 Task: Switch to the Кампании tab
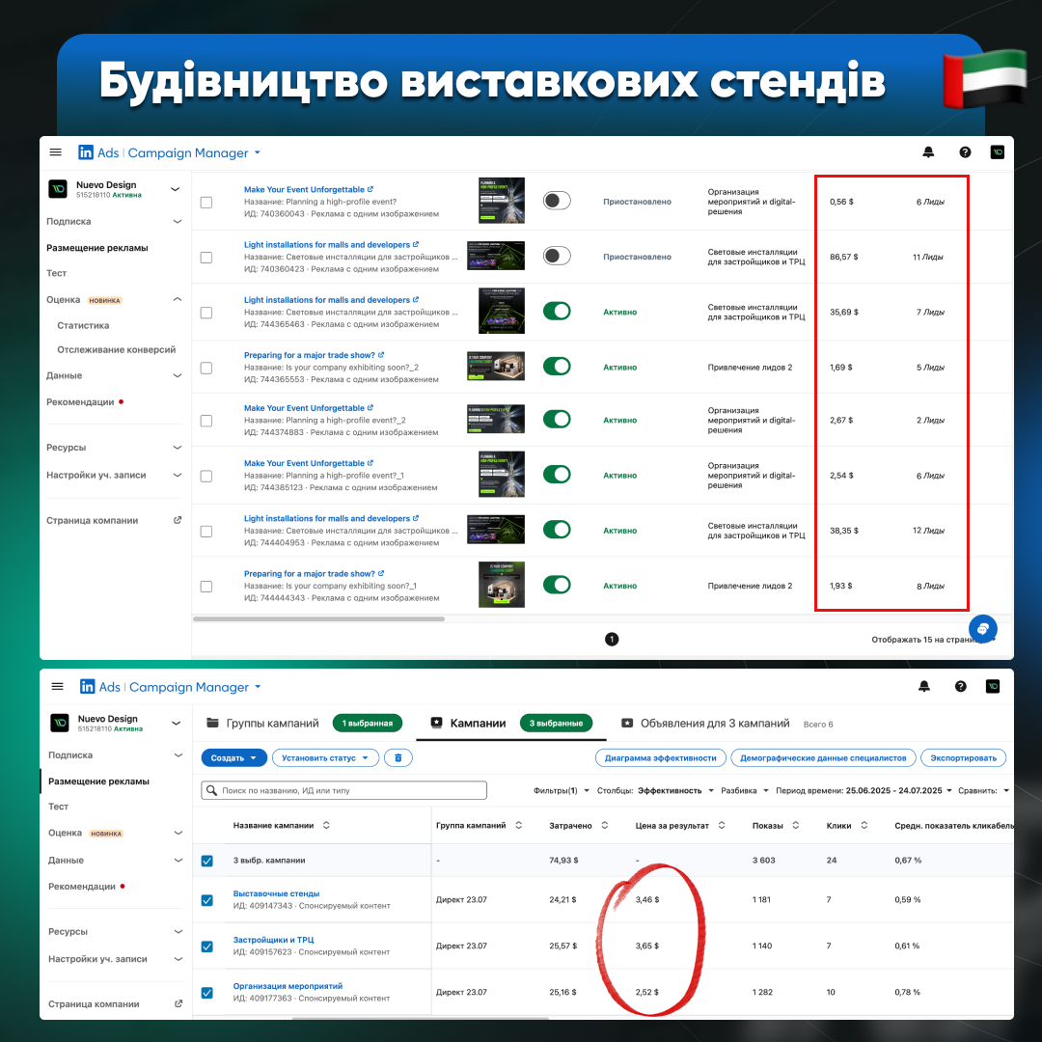pyautogui.click(x=511, y=723)
